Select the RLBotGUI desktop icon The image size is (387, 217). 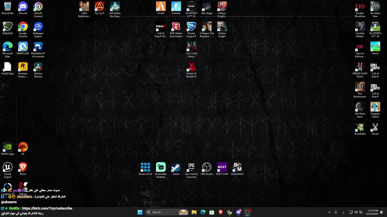pos(8,28)
